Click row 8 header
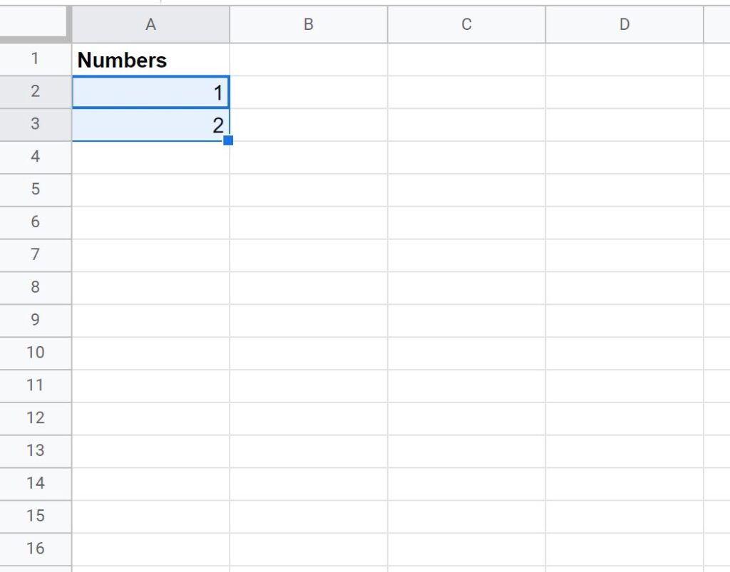The image size is (730, 572). click(x=35, y=287)
